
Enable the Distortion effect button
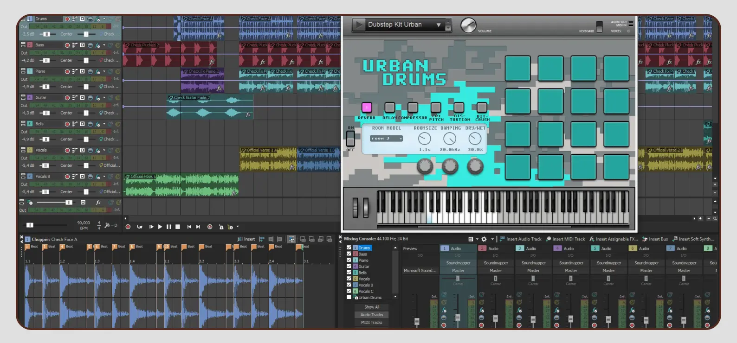[x=459, y=108]
